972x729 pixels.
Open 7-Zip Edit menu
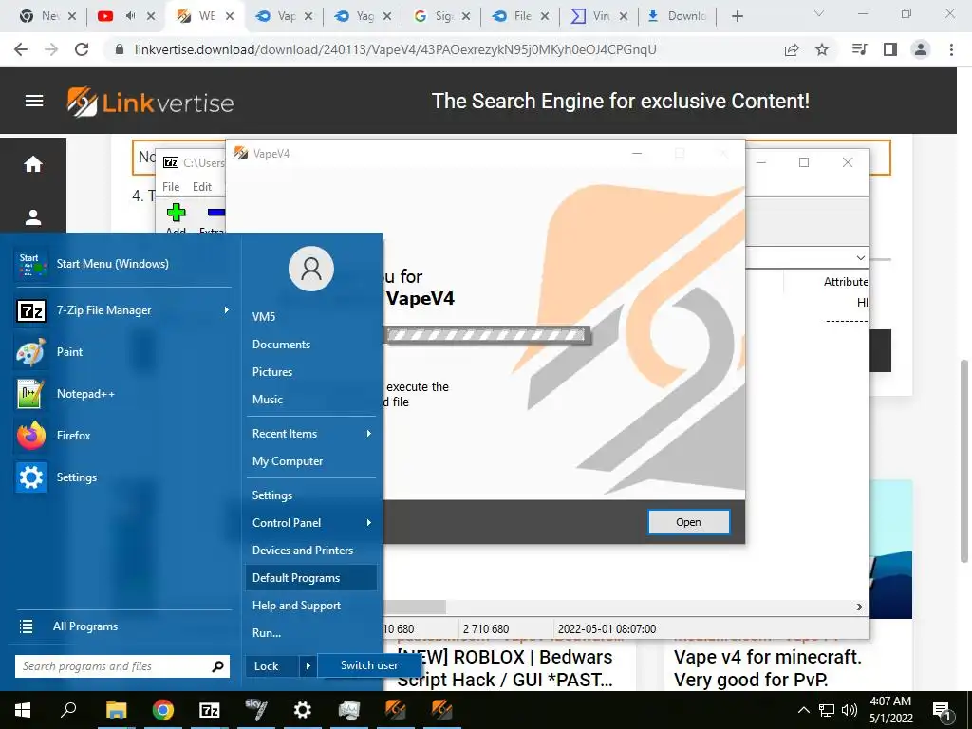tap(202, 187)
